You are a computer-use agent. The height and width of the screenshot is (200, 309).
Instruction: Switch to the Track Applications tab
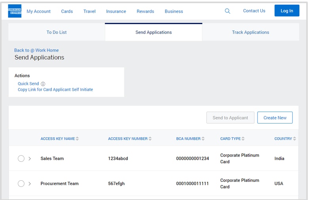click(250, 32)
